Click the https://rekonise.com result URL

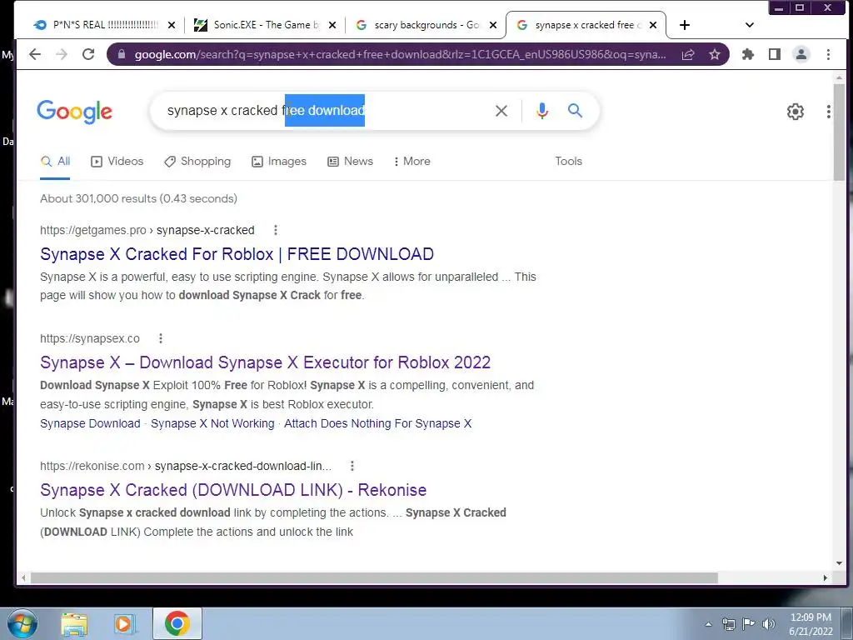tap(186, 466)
